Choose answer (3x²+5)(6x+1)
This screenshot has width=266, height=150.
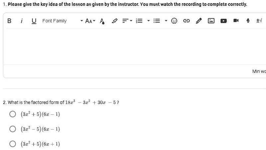pos(13,144)
